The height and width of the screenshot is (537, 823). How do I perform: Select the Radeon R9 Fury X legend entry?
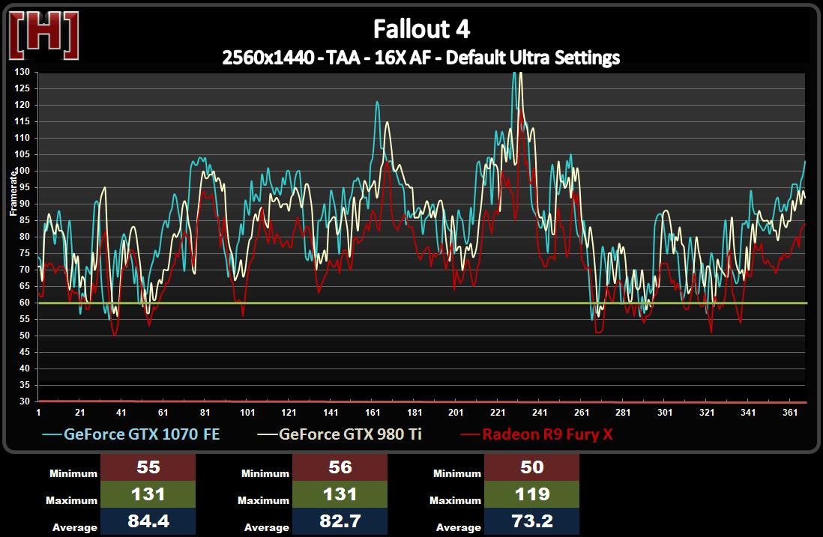[x=537, y=434]
